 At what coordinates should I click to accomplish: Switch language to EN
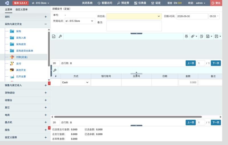(175, 3)
